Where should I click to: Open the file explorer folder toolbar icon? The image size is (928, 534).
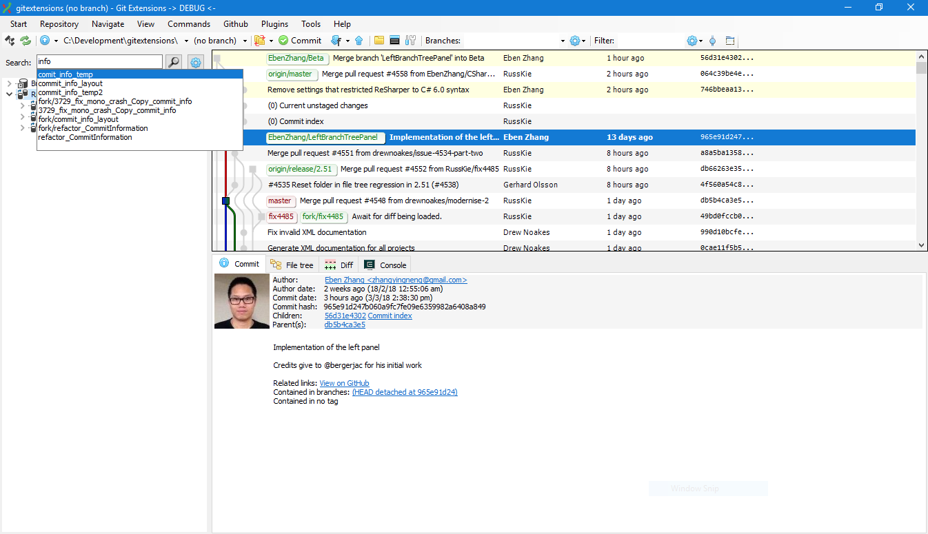379,40
